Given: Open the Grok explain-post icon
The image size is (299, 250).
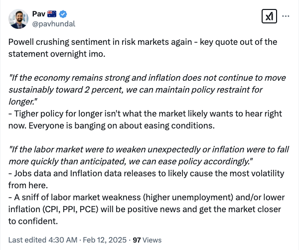Looking at the screenshot, I should pyautogui.click(x=270, y=16).
